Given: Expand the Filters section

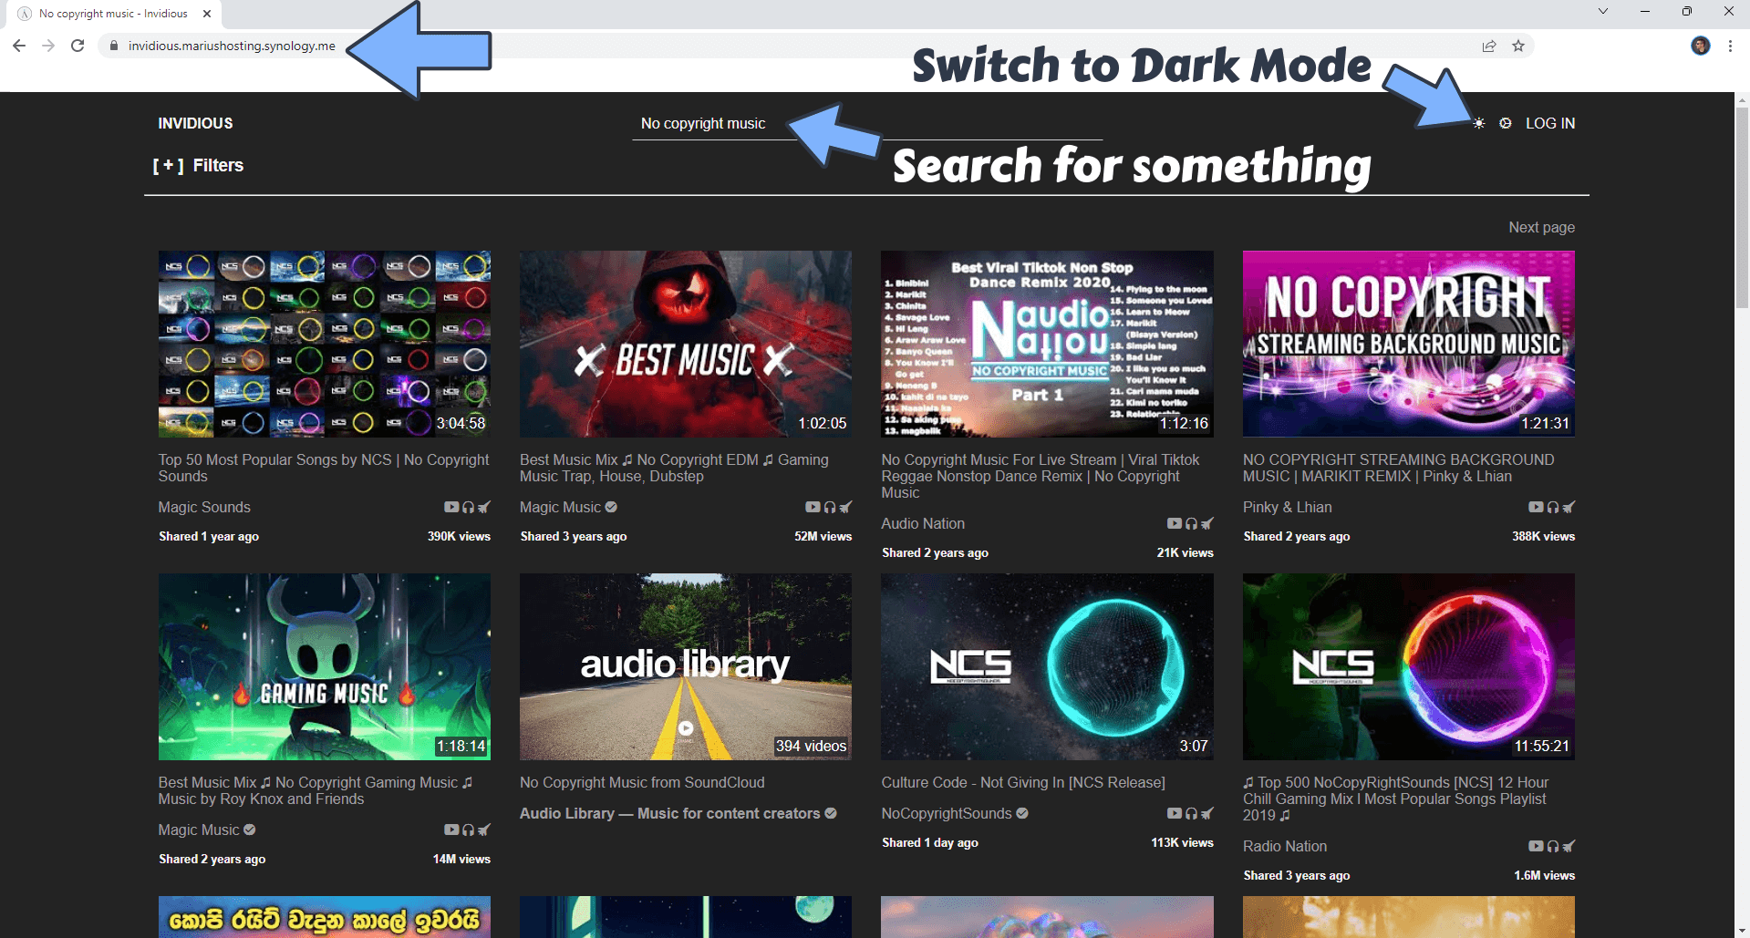Looking at the screenshot, I should 199,165.
